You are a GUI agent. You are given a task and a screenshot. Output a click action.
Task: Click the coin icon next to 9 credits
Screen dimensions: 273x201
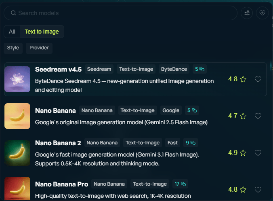coord(193,143)
